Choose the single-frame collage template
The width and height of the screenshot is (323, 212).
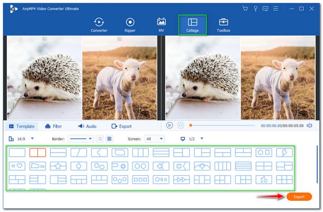tap(17, 152)
